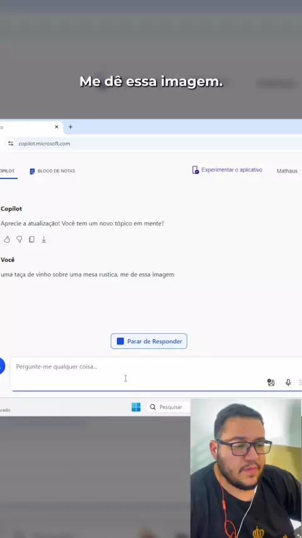Viewport: 302px width, 538px height.
Task: Export Copilot's response with download icon
Action: pyautogui.click(x=44, y=239)
